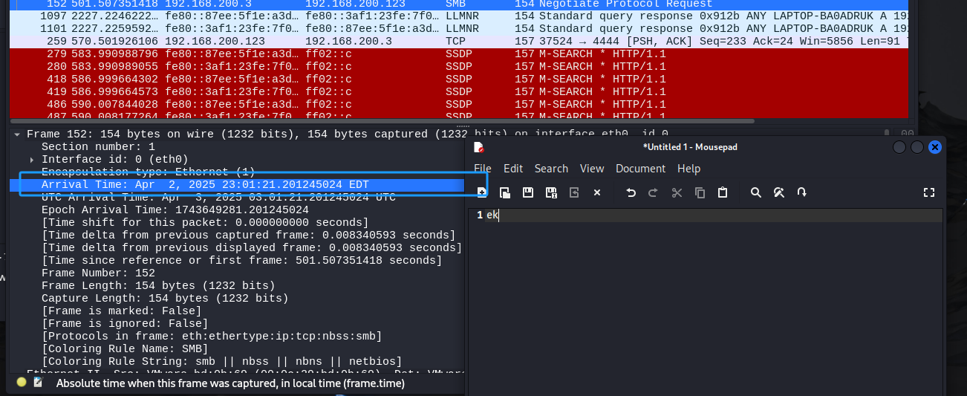The width and height of the screenshot is (967, 396).
Task: Close document with the toolbar X icon
Action: pyautogui.click(x=596, y=192)
